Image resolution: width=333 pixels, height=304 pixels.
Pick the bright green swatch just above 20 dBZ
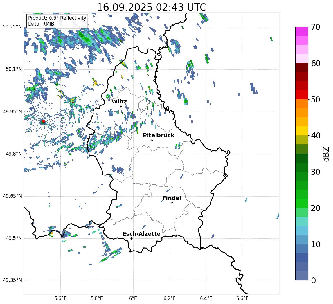[x=302, y=203]
